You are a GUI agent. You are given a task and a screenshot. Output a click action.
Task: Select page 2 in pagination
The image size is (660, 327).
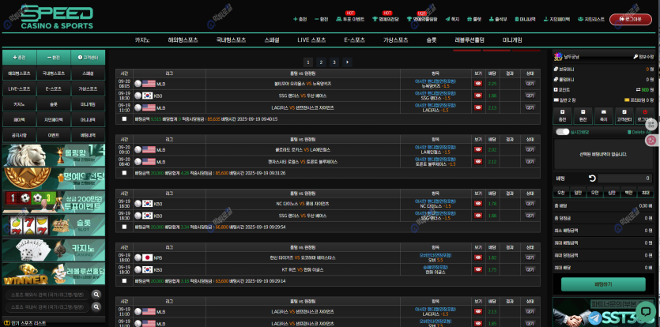[x=321, y=62]
